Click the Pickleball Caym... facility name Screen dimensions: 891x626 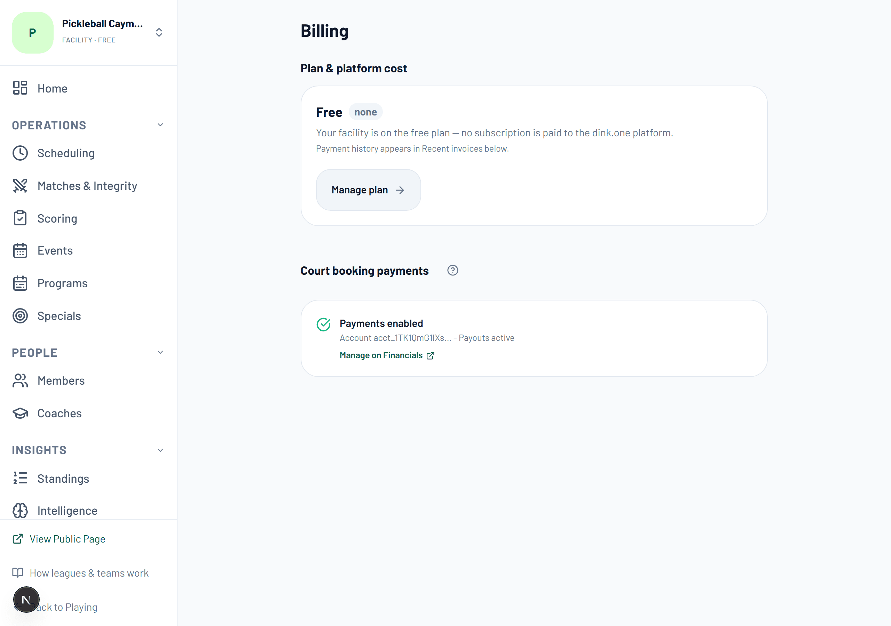tap(102, 24)
